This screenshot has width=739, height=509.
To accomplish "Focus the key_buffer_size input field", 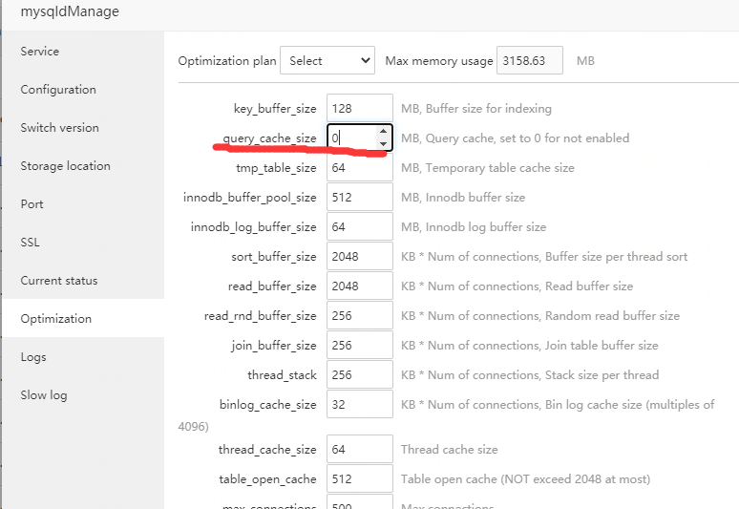I will (360, 108).
